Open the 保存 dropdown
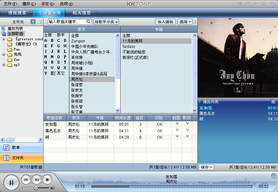The image size is (278, 192). pyautogui.click(x=206, y=167)
